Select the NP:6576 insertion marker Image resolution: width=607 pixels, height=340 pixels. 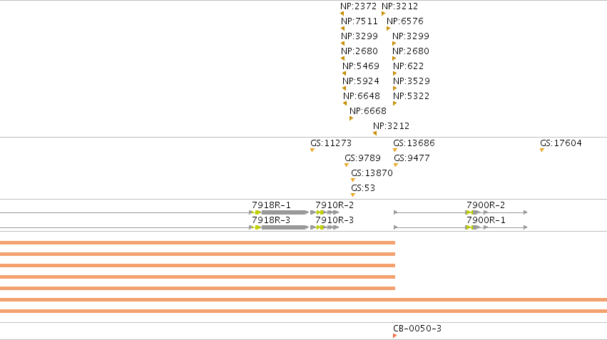388,29
